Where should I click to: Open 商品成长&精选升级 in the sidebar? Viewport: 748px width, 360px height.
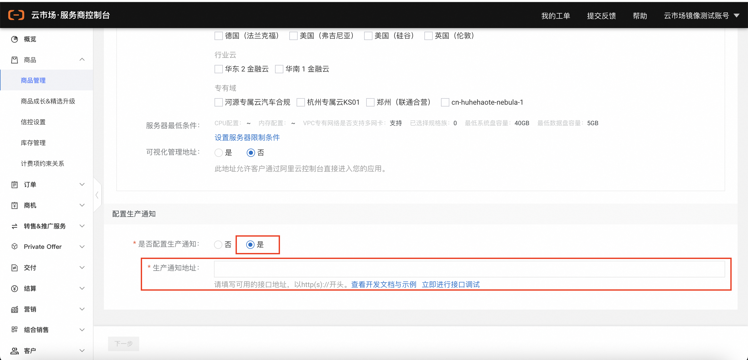point(48,101)
